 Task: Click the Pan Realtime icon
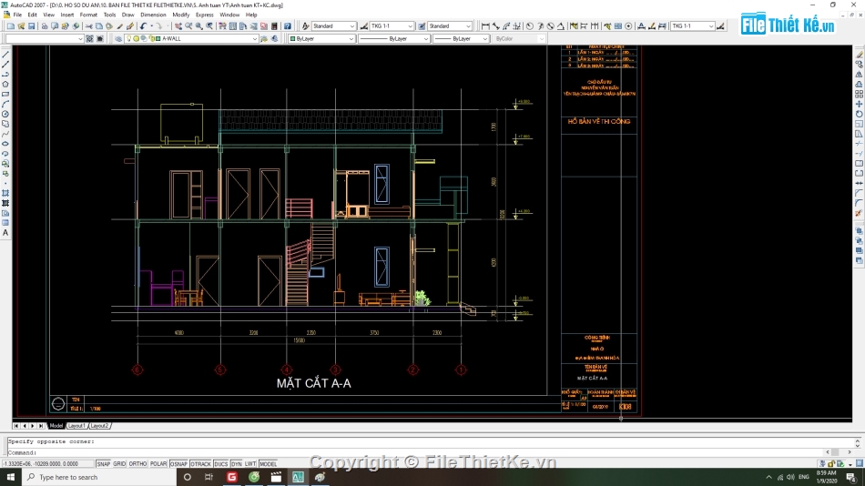coord(178,25)
